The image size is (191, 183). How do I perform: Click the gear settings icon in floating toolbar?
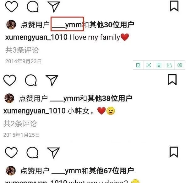(x=180, y=65)
